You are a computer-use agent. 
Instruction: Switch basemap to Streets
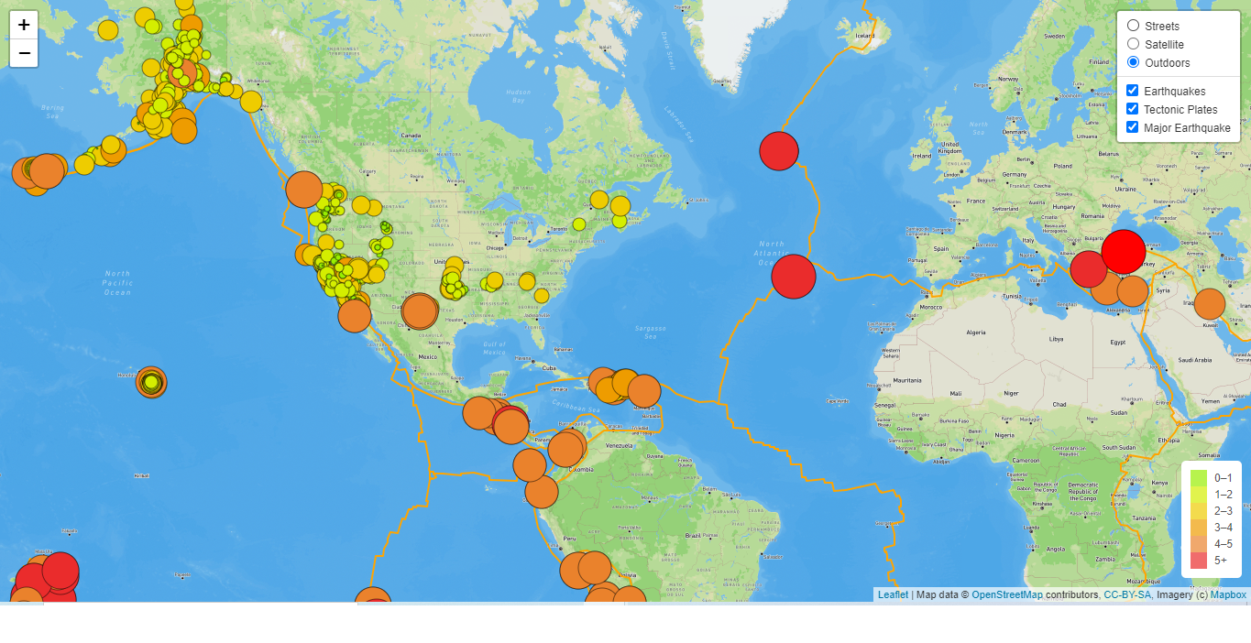1133,25
